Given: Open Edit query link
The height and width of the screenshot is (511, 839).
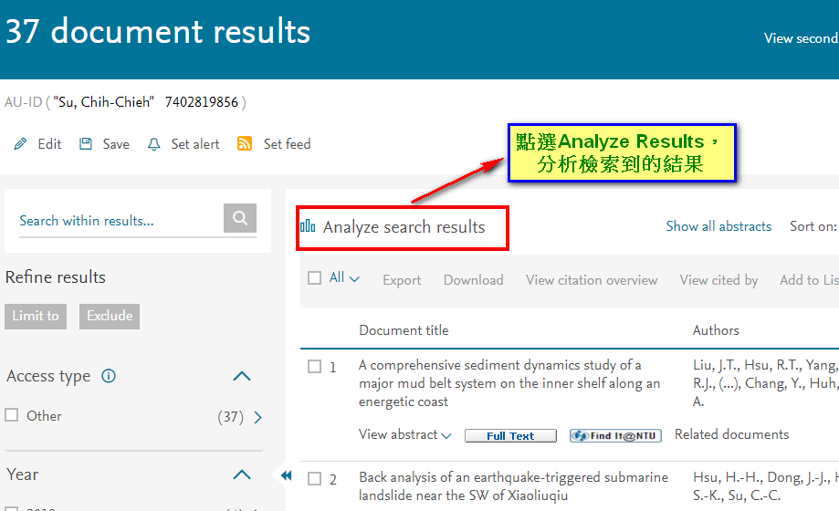Looking at the screenshot, I should coord(49,144).
